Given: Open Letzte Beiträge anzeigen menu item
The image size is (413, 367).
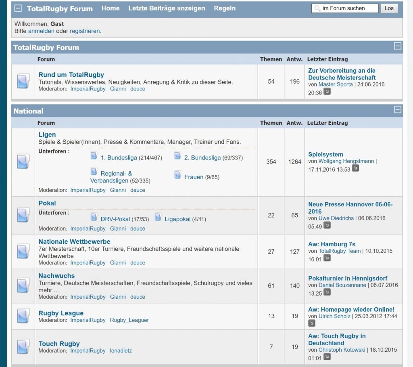Looking at the screenshot, I should coord(167,8).
